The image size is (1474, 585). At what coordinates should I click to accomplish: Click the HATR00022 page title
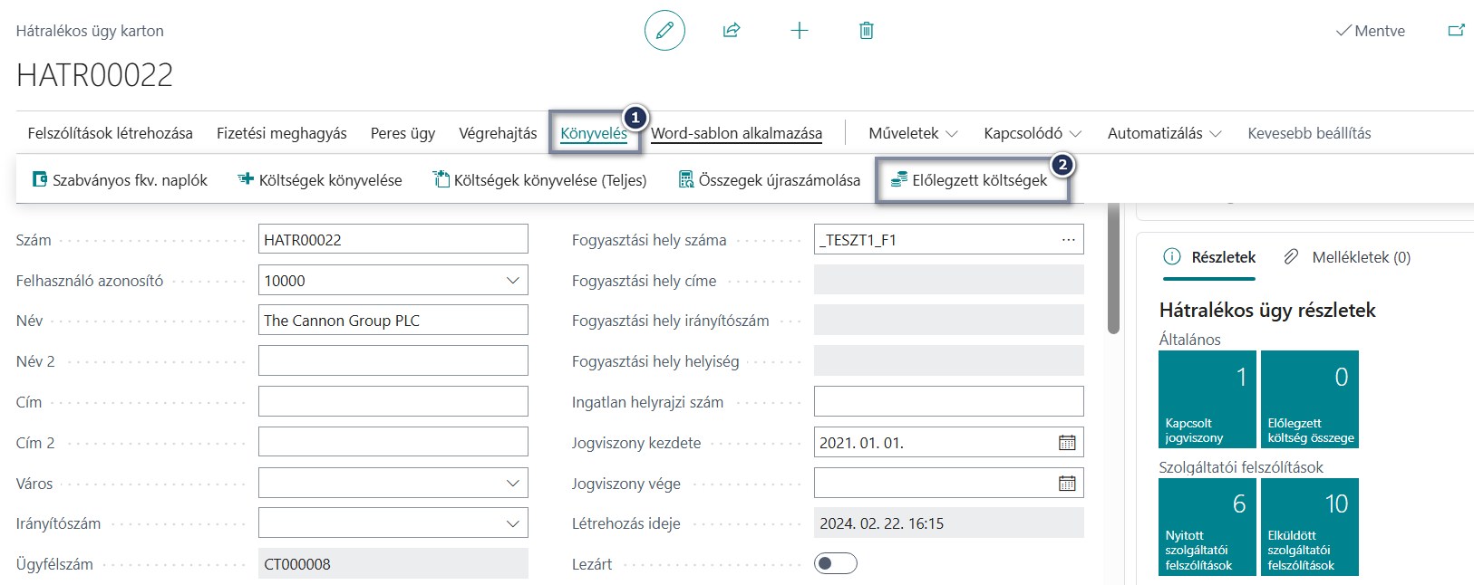95,75
